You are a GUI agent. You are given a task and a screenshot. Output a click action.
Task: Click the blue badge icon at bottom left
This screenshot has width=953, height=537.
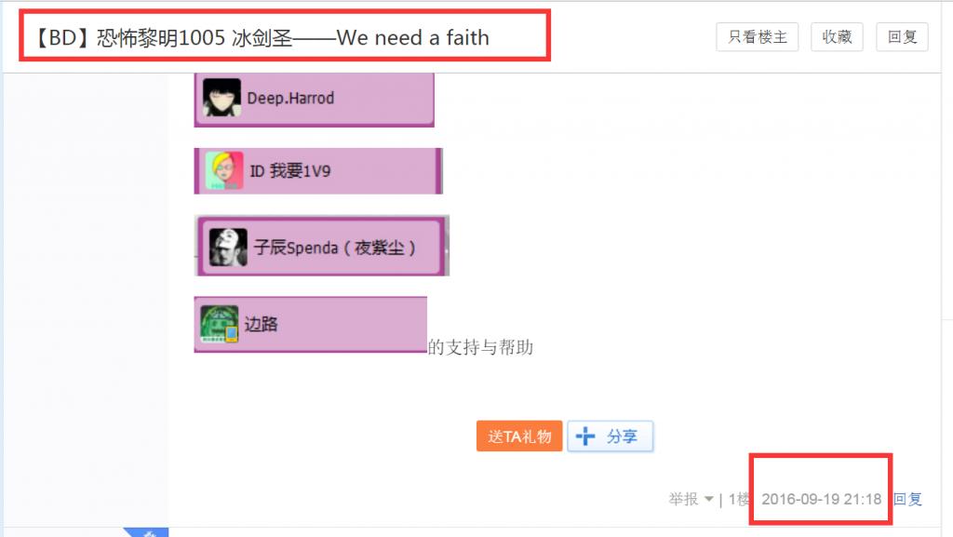[146, 532]
